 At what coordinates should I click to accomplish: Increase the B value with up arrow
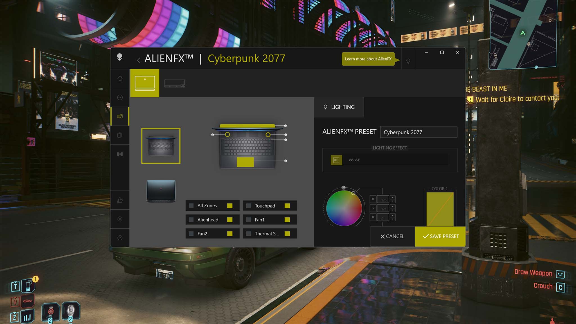[x=393, y=215]
